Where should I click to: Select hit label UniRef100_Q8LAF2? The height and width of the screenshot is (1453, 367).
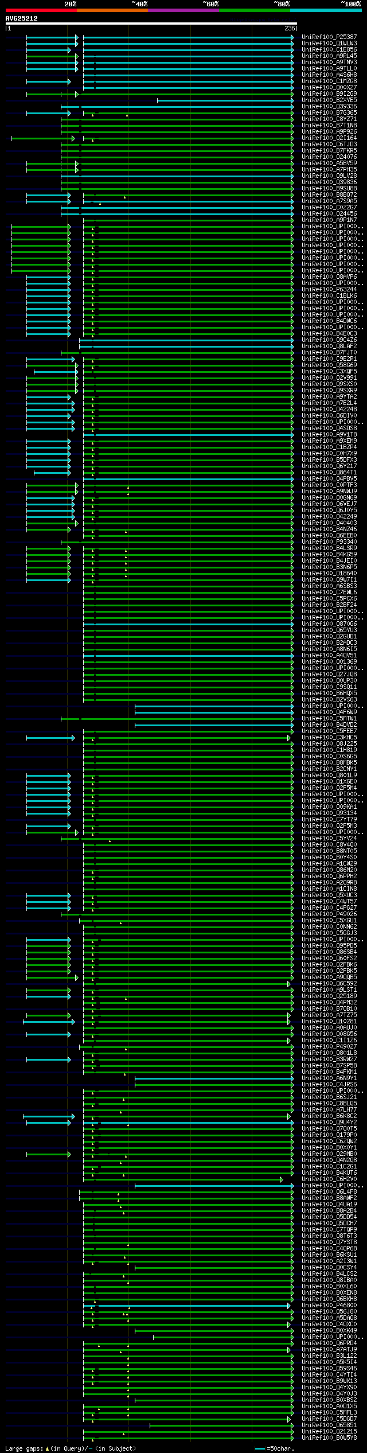point(329,346)
